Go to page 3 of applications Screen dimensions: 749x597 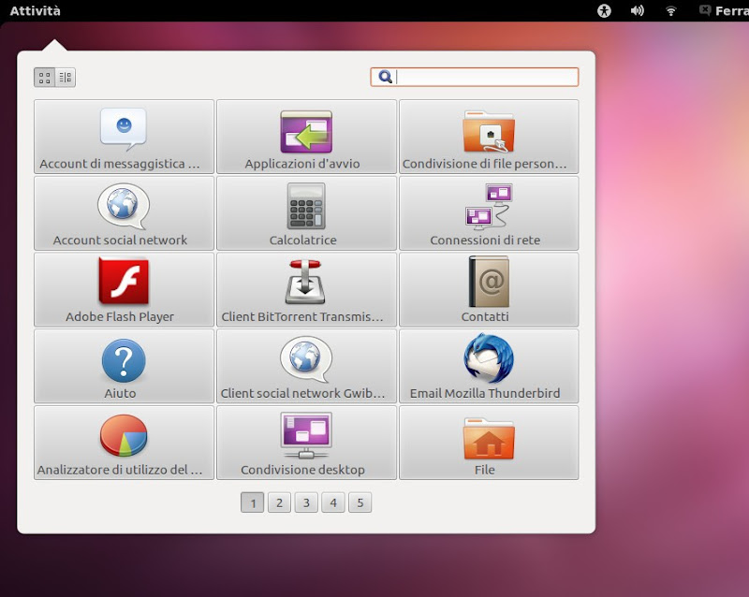click(306, 502)
